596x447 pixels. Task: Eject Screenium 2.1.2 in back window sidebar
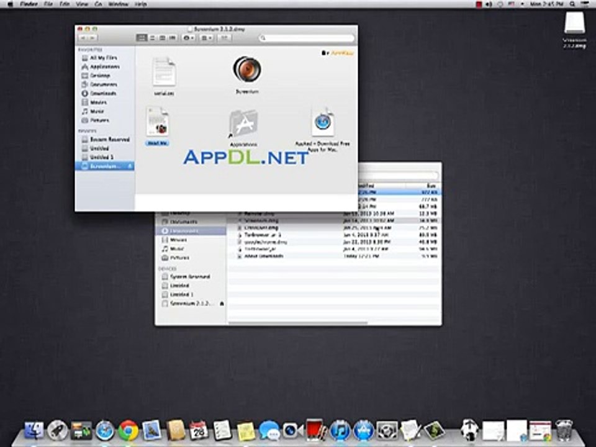222,304
